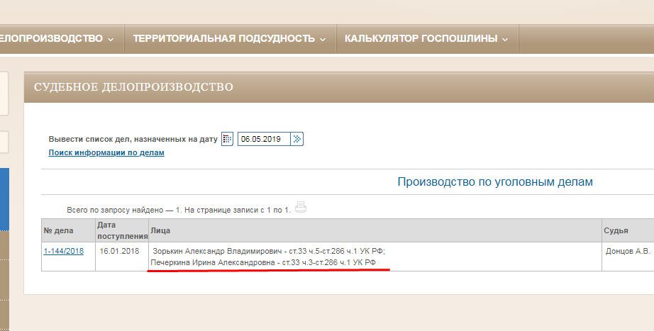Image resolution: width=654 pixels, height=331 pixels.
Task: Select the Вывести список дел label
Action: [133, 139]
